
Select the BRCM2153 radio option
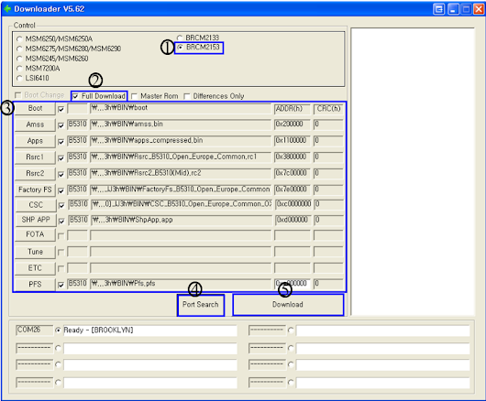coord(180,48)
